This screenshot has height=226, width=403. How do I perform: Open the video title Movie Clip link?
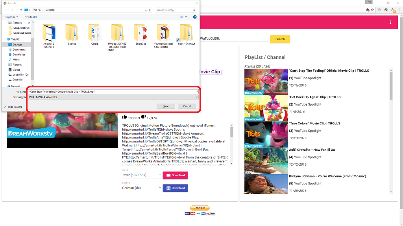(x=211, y=72)
